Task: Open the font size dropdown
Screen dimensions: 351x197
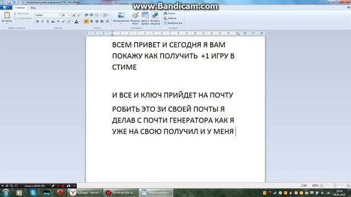Action: click(69, 15)
